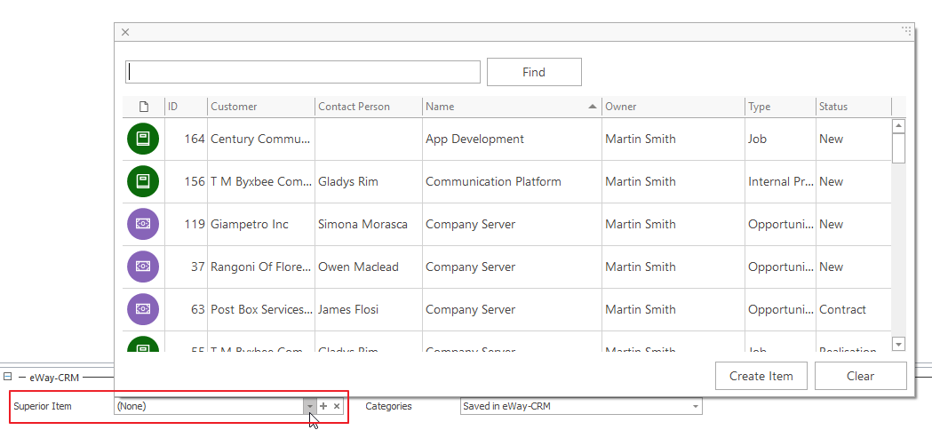Click the Contract status cell

coord(854,309)
